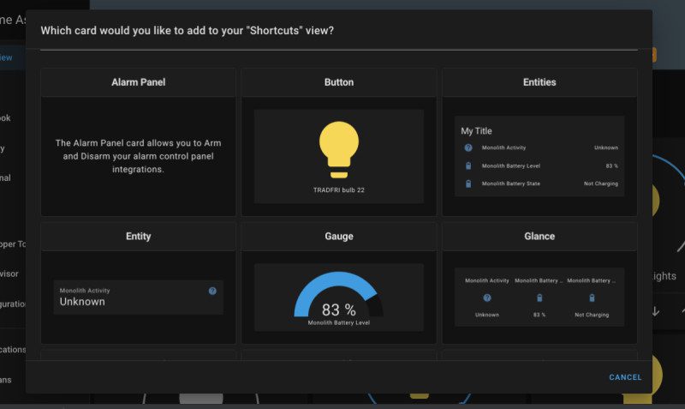Pick the Glance card header
Screen dimensions: 685x409
(539, 236)
